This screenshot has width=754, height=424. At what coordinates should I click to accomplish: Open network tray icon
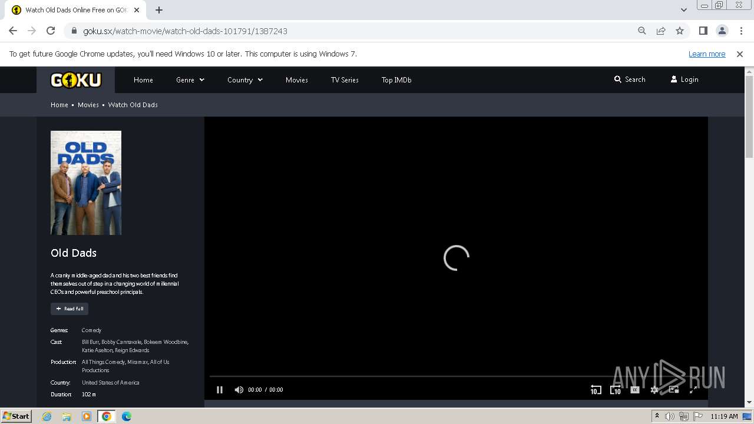pyautogui.click(x=684, y=416)
